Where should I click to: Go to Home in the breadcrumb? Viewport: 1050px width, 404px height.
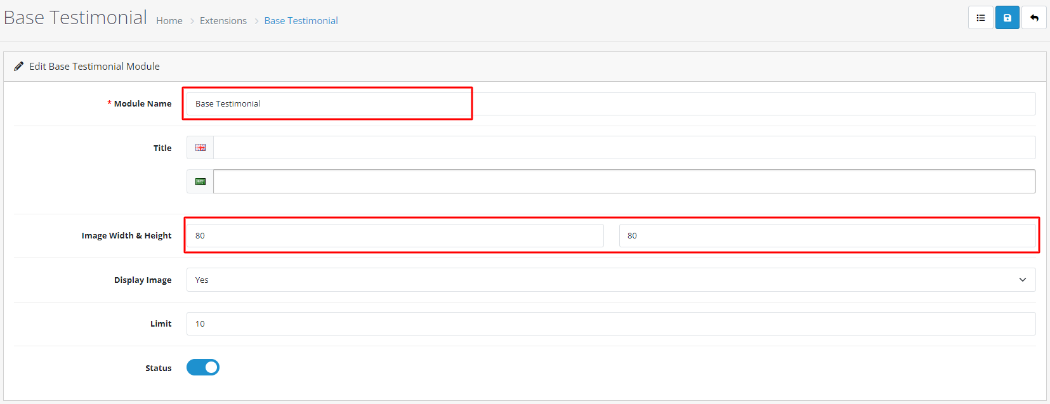point(169,21)
